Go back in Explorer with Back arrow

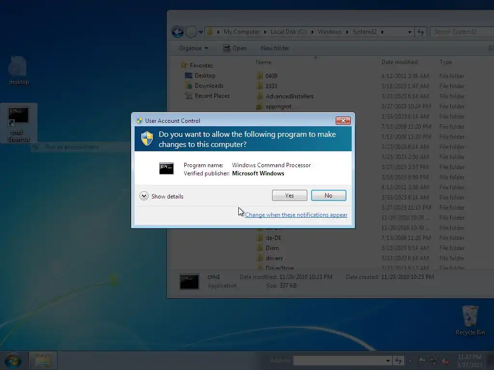178,32
